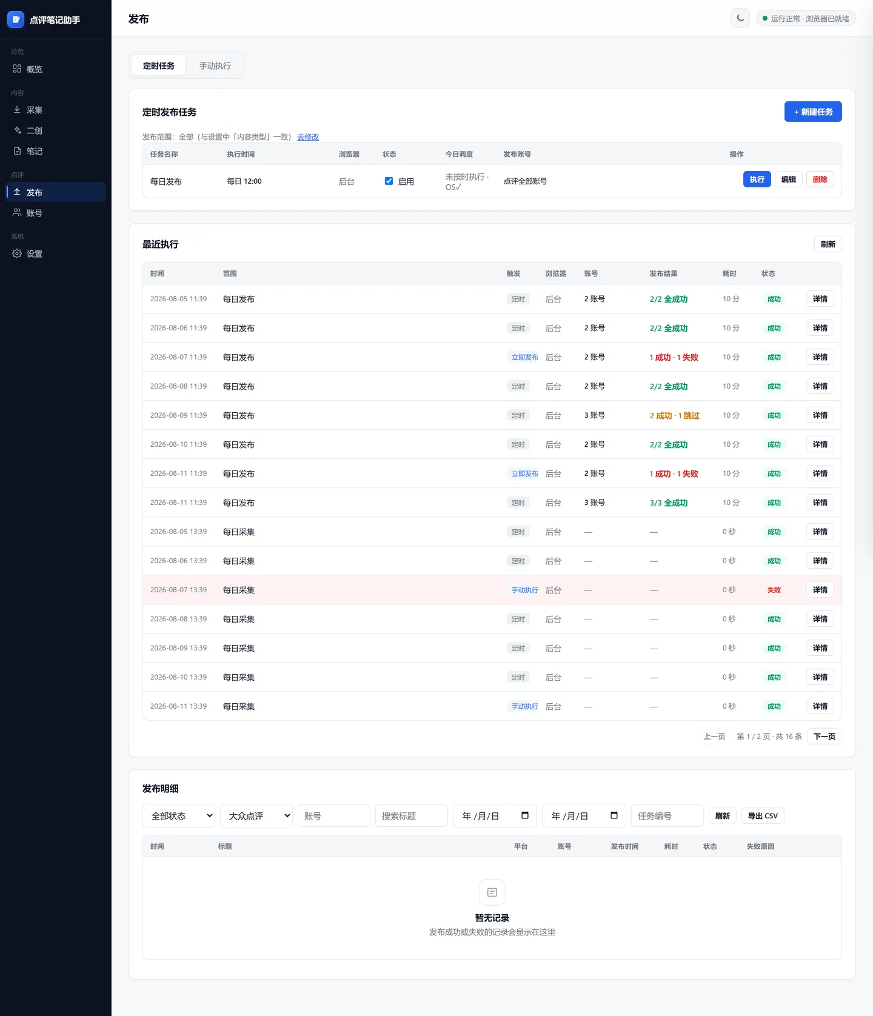This screenshot has width=873, height=1016.
Task: Uncheck the 启用 checkbox for 每日发布
Action: point(389,181)
